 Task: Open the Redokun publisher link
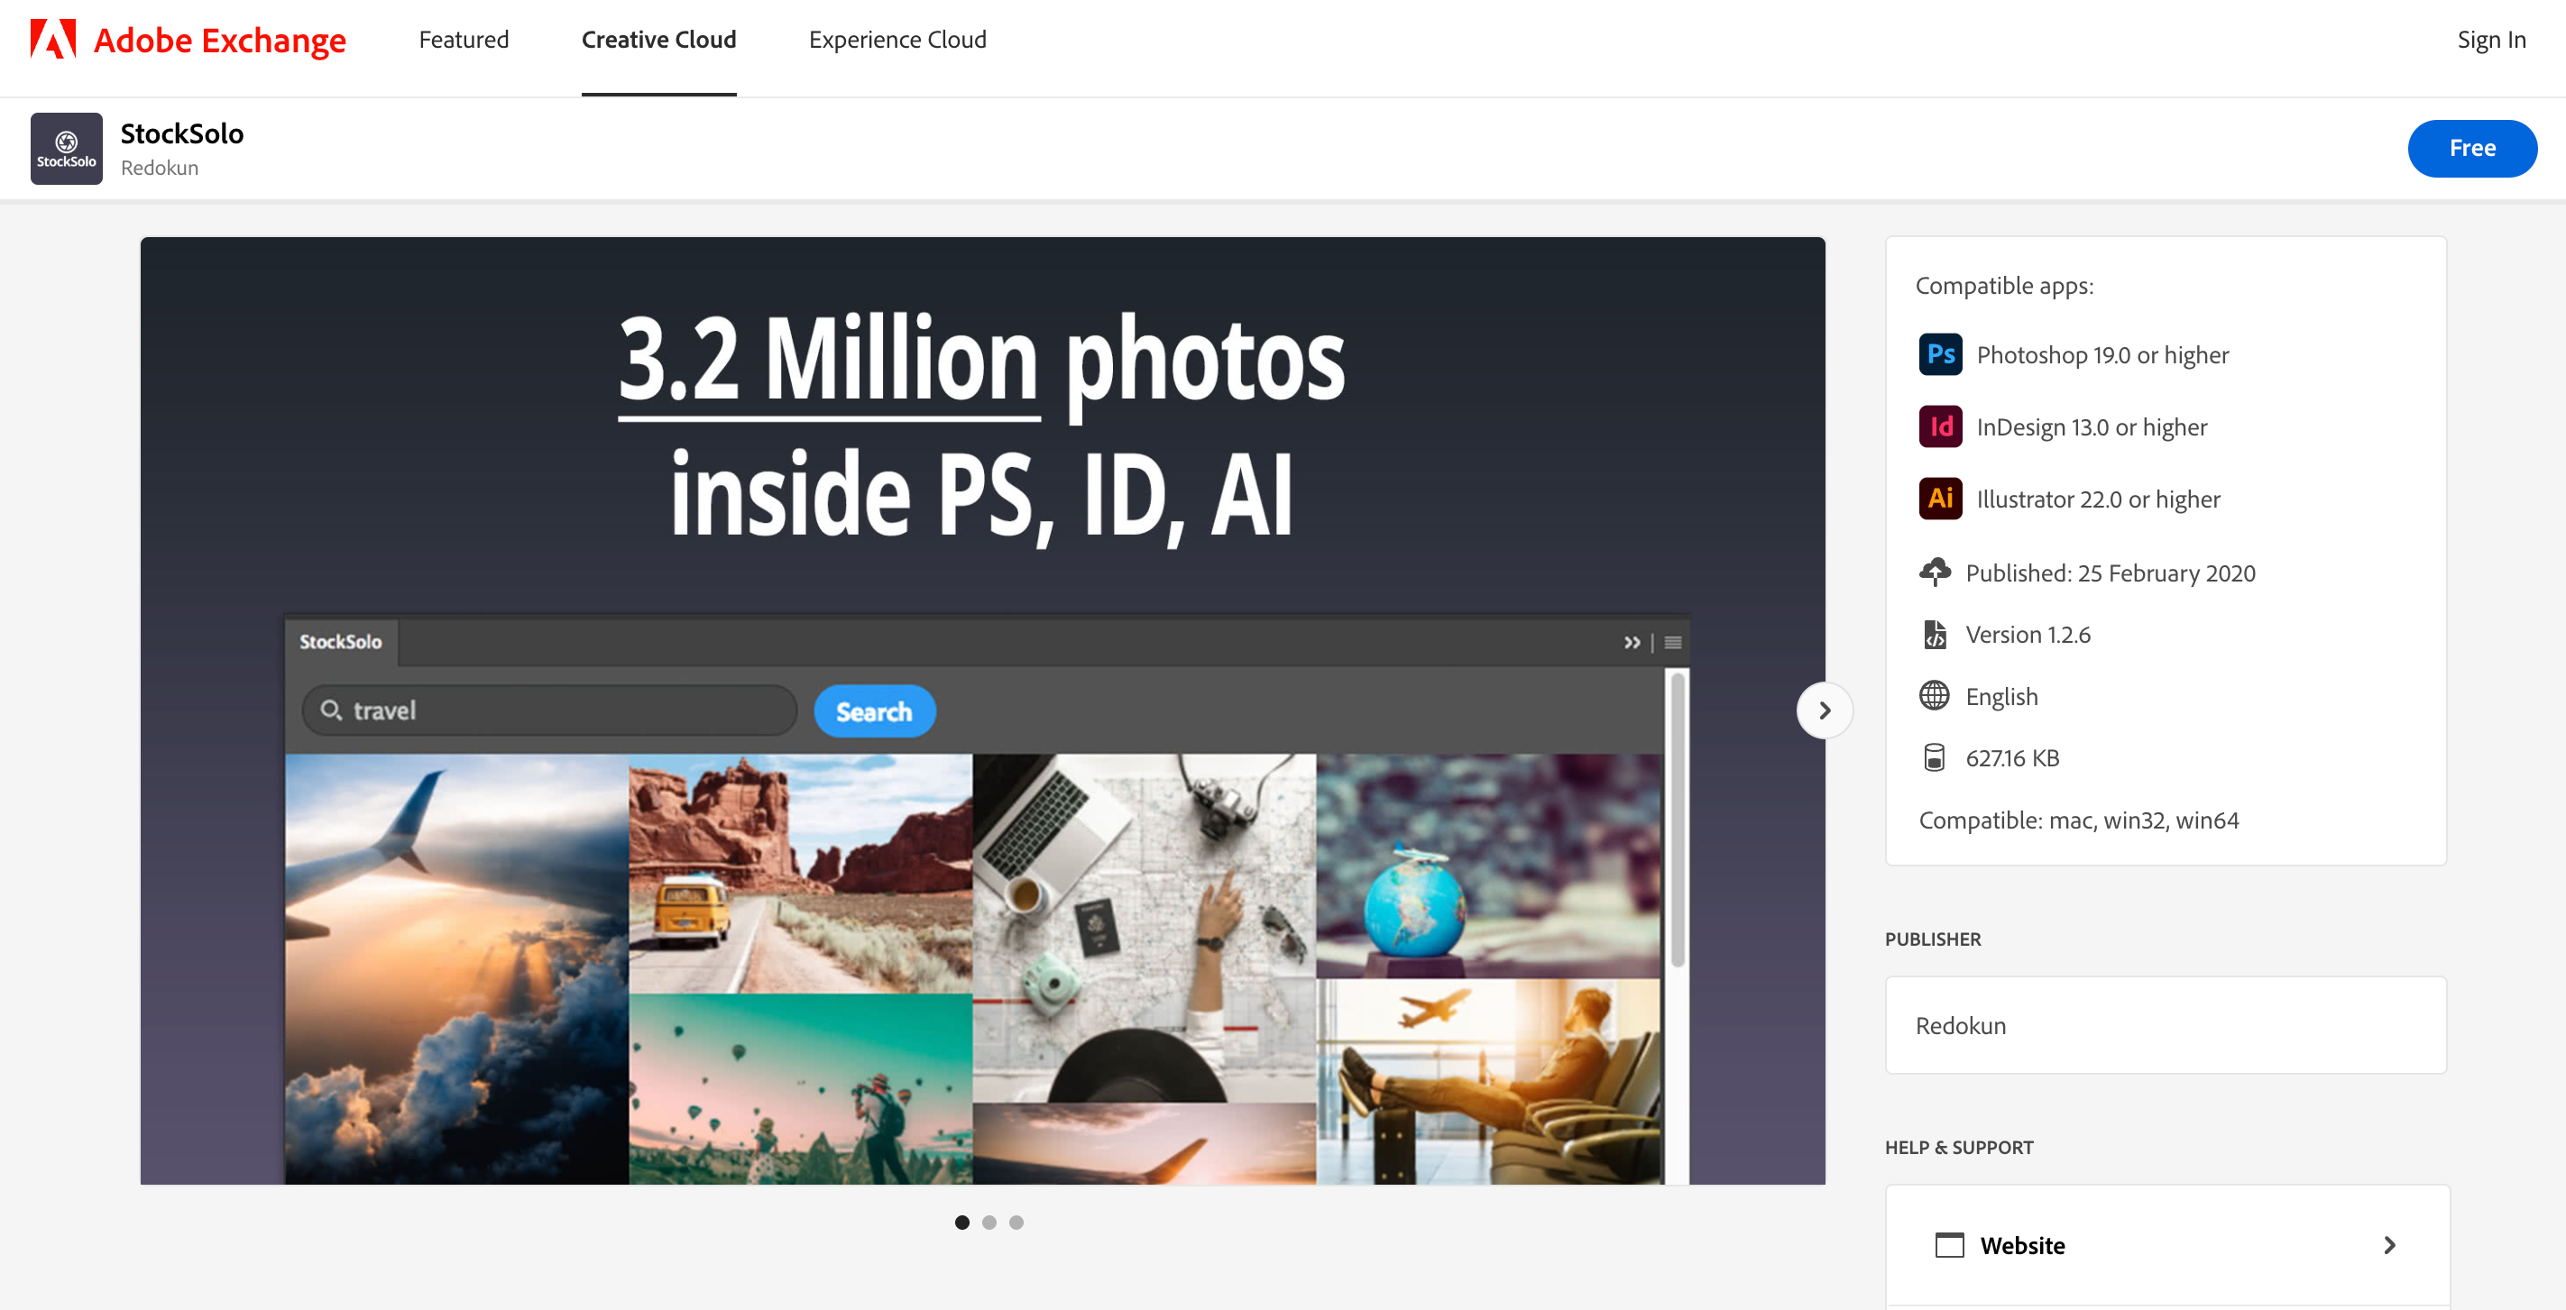pyautogui.click(x=1959, y=1025)
